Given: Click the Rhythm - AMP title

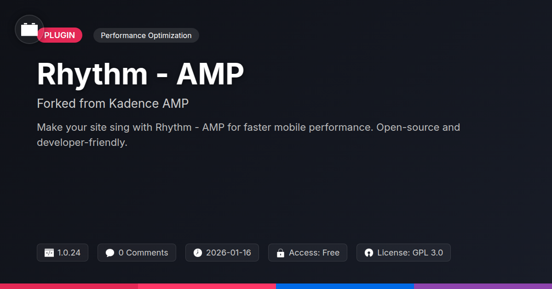Looking at the screenshot, I should [x=140, y=74].
